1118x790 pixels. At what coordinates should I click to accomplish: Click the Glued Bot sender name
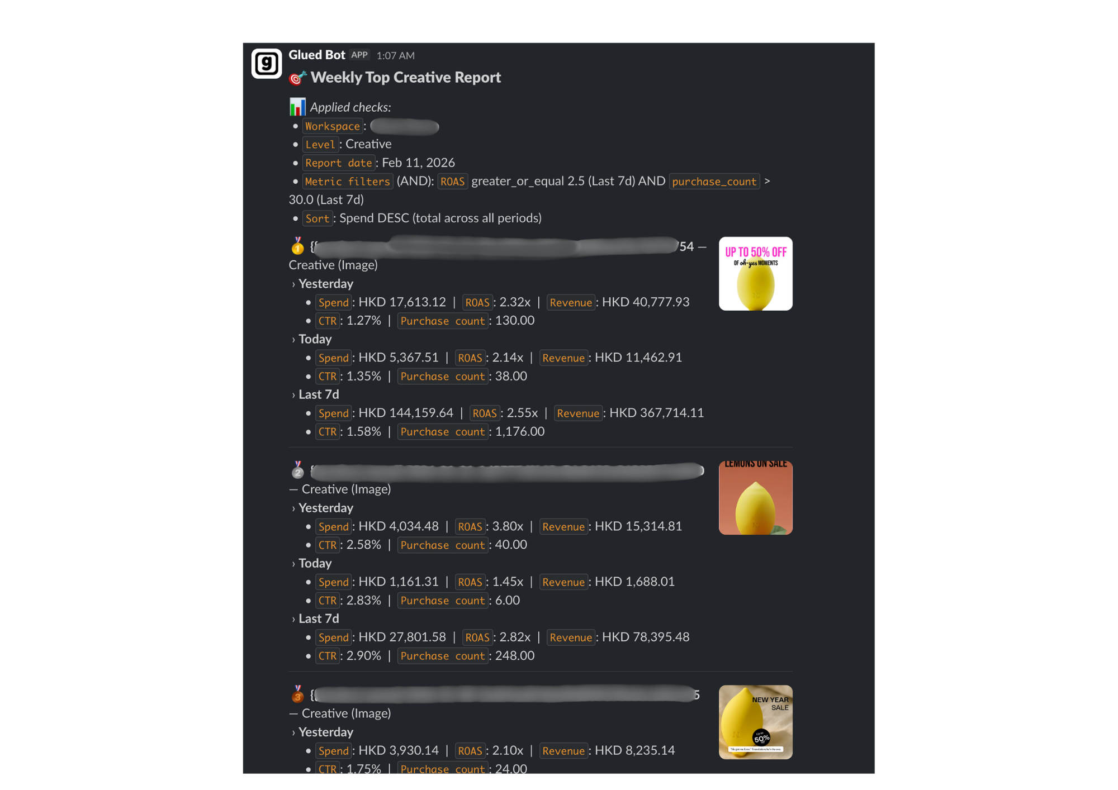[316, 55]
